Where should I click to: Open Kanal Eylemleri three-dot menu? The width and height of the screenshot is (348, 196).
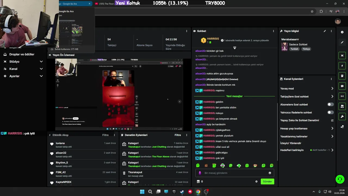click(331, 79)
